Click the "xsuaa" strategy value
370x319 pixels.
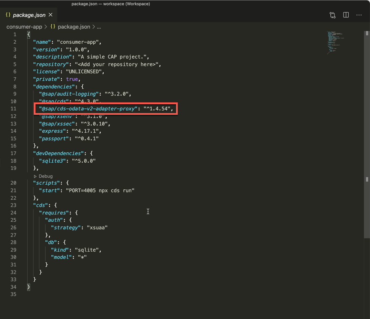(97, 227)
